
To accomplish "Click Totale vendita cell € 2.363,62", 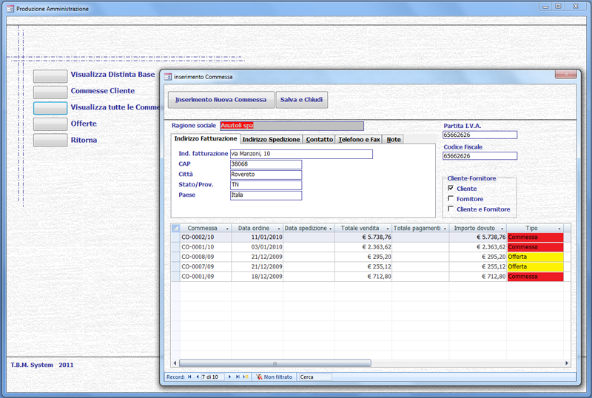I will click(363, 247).
